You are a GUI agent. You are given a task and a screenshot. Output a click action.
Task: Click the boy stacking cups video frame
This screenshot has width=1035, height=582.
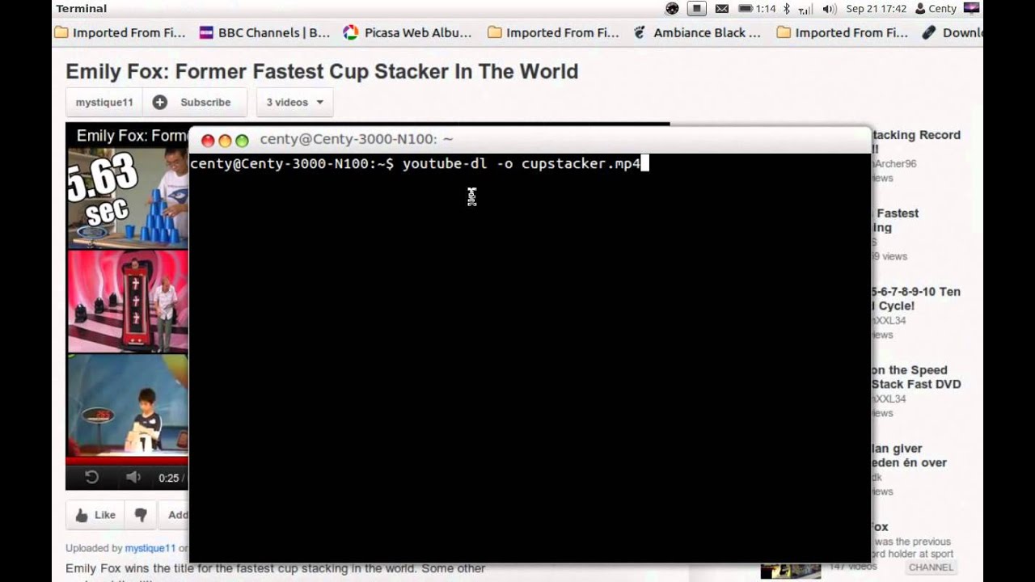click(128, 405)
